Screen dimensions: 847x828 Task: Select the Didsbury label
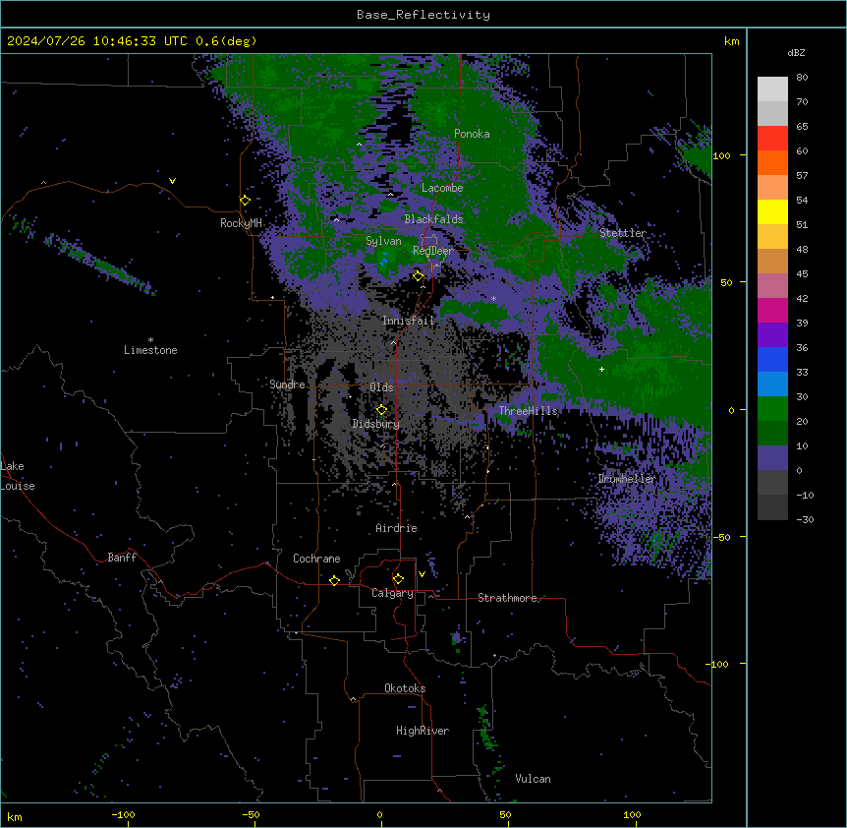(x=376, y=424)
